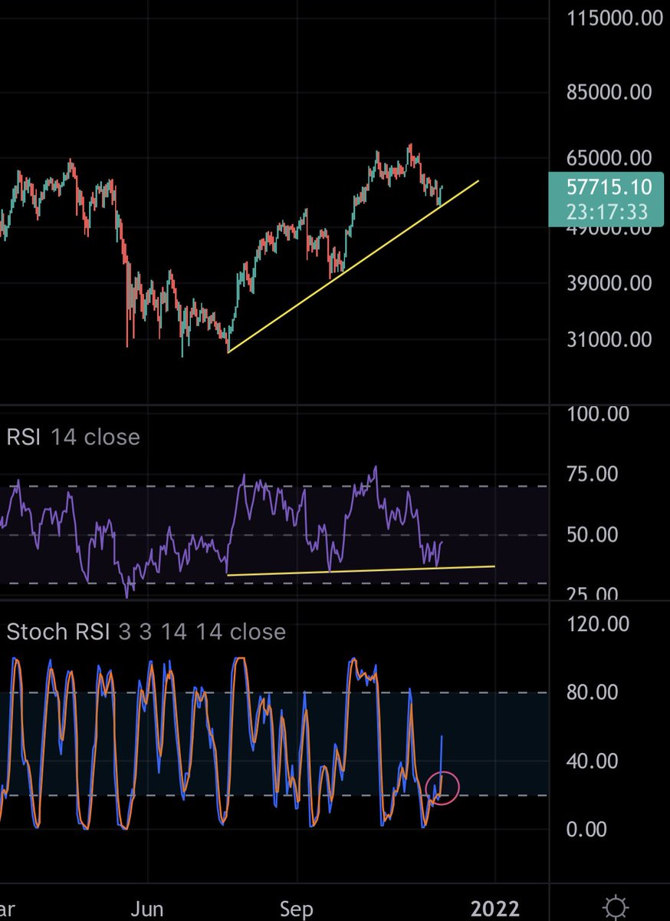Tap the purple RSI plot line

click(x=376, y=467)
